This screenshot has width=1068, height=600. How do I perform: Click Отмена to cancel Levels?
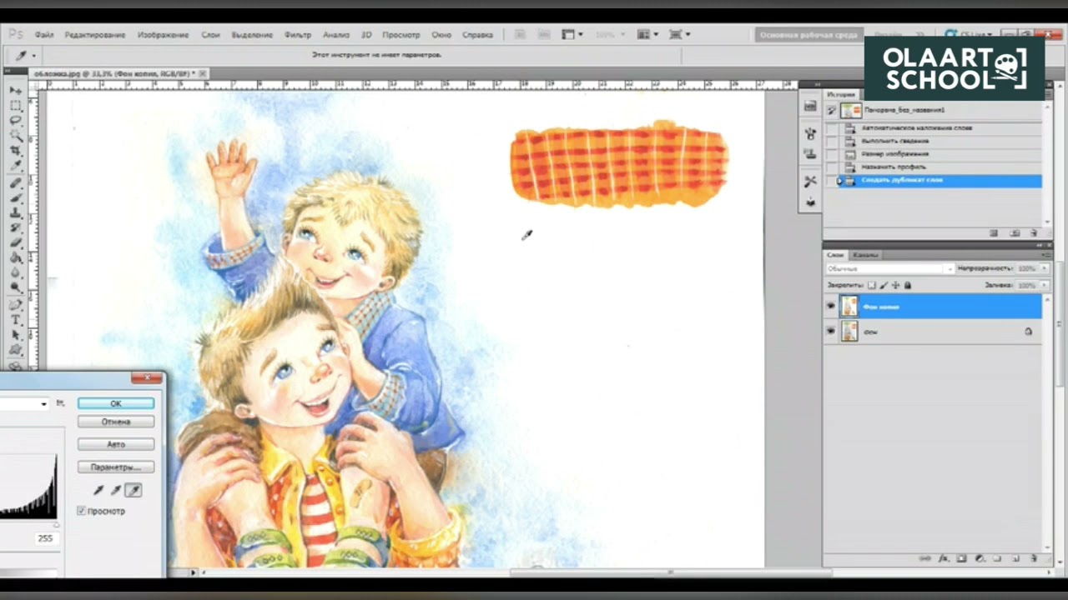[x=116, y=422]
